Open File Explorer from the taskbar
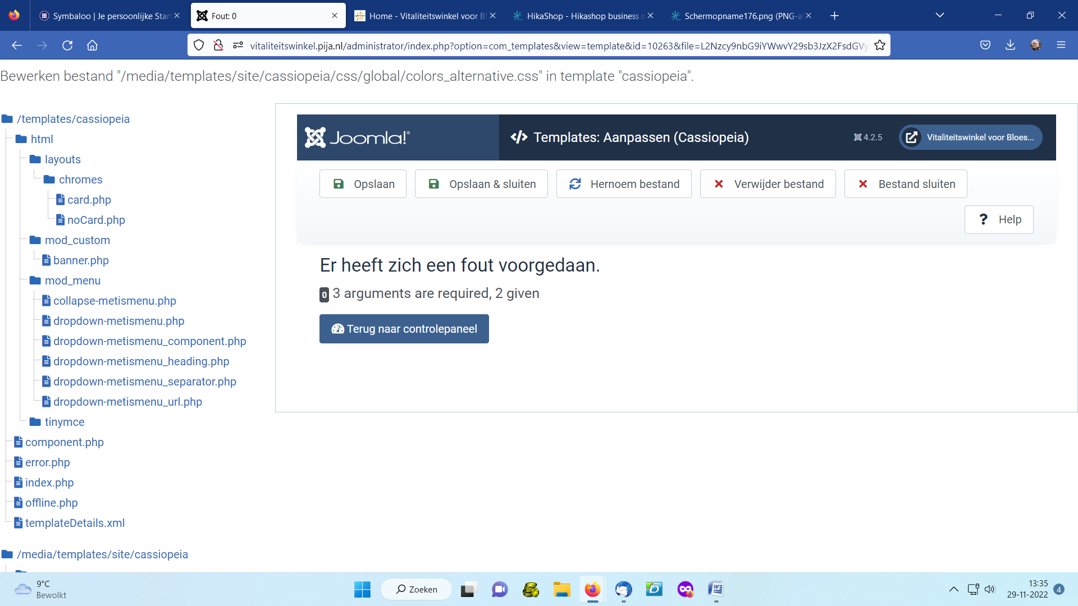The image size is (1078, 606). point(561,590)
